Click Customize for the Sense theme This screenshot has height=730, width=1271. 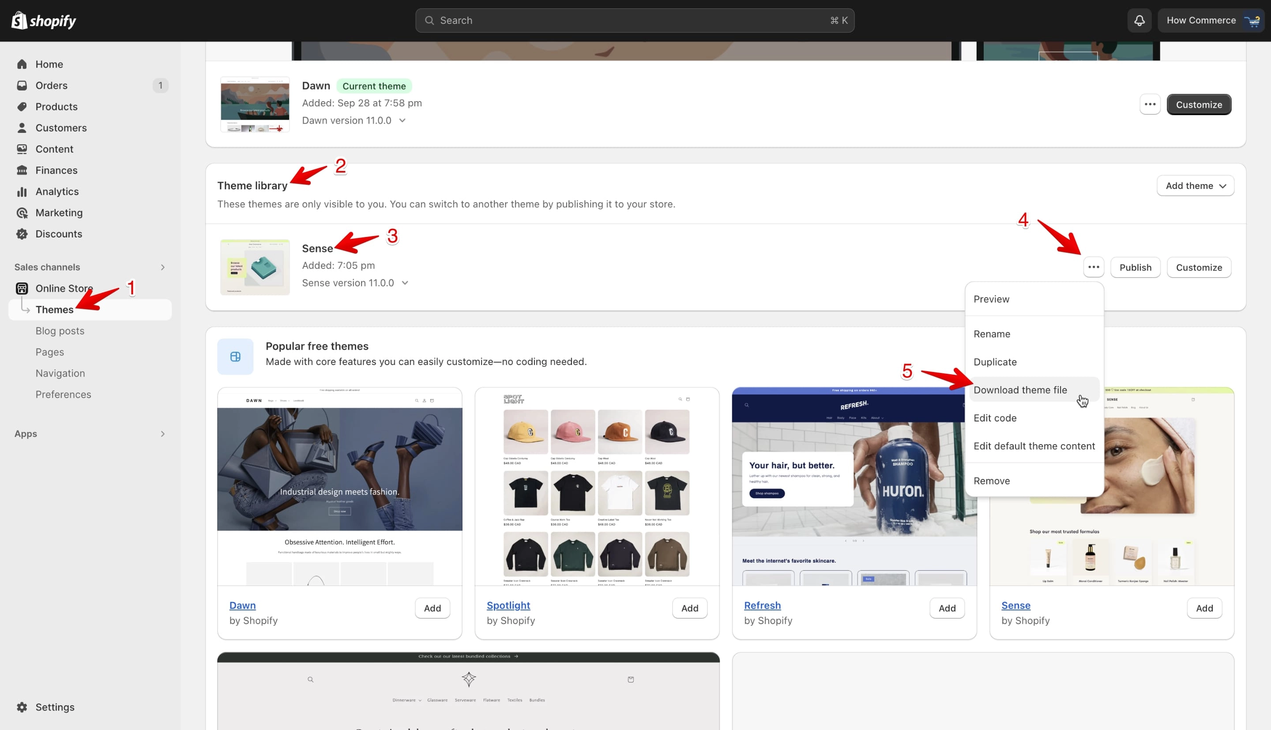click(x=1198, y=267)
